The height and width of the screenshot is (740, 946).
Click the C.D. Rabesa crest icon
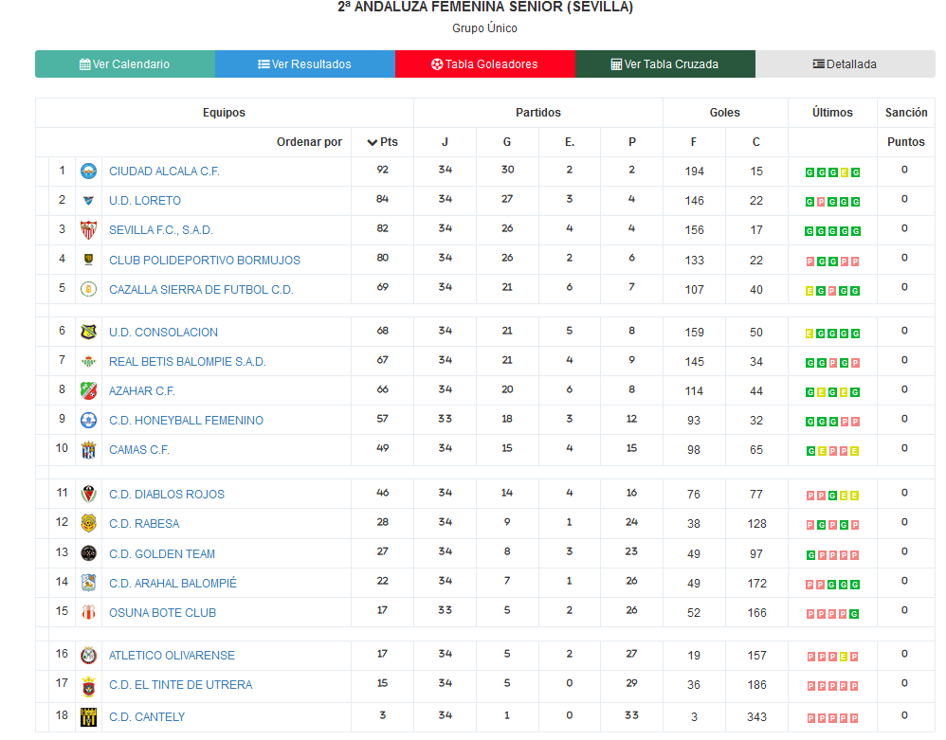pos(89,523)
